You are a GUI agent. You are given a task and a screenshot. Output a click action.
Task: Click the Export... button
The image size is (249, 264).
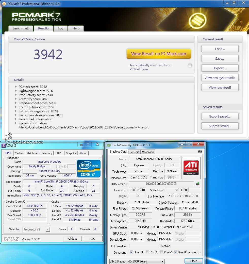tap(220, 68)
